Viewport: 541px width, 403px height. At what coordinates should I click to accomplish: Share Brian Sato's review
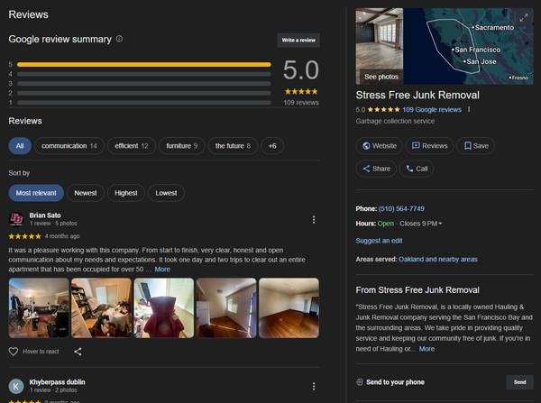coord(78,352)
